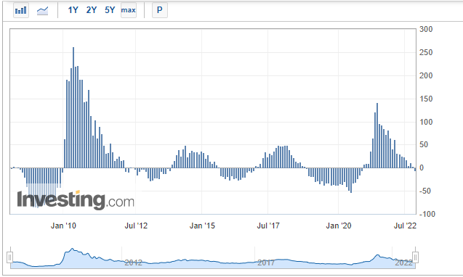The height and width of the screenshot is (277, 463).
Task: Select the 5Y time range
Action: pos(110,10)
